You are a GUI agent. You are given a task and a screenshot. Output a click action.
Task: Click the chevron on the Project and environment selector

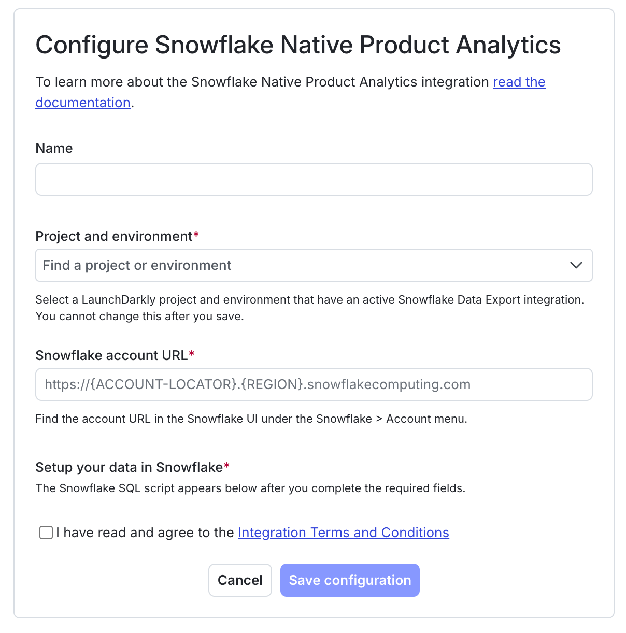coord(576,265)
